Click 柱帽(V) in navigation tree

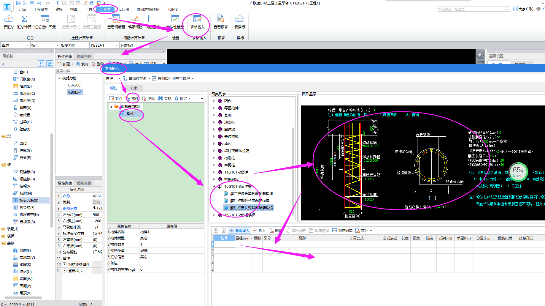pos(25,186)
